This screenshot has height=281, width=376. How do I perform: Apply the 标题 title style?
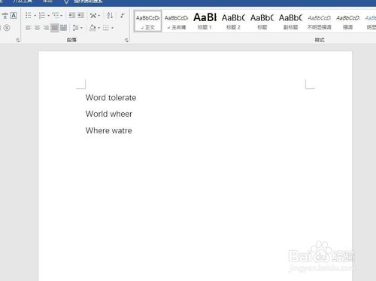pos(262,21)
